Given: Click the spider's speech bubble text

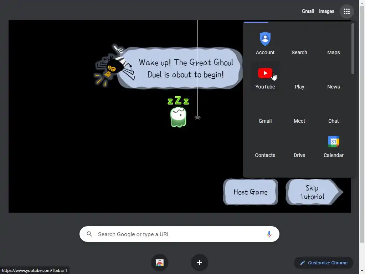Looking at the screenshot, I should [185, 68].
